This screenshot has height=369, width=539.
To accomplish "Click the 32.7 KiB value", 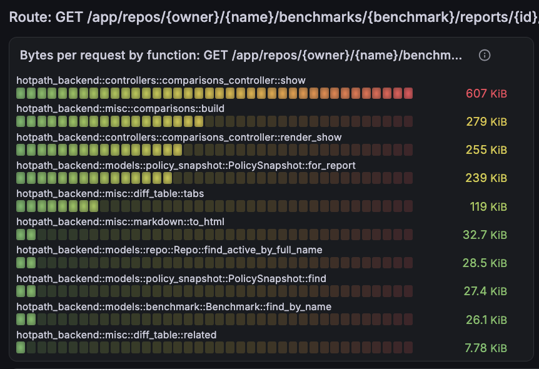I will 485,235.
